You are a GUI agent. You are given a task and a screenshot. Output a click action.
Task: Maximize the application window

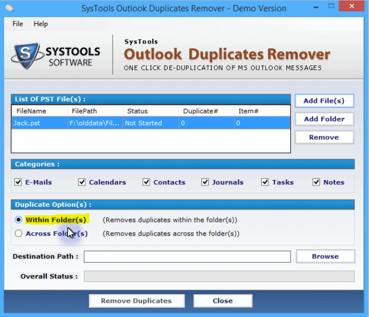(331, 7)
